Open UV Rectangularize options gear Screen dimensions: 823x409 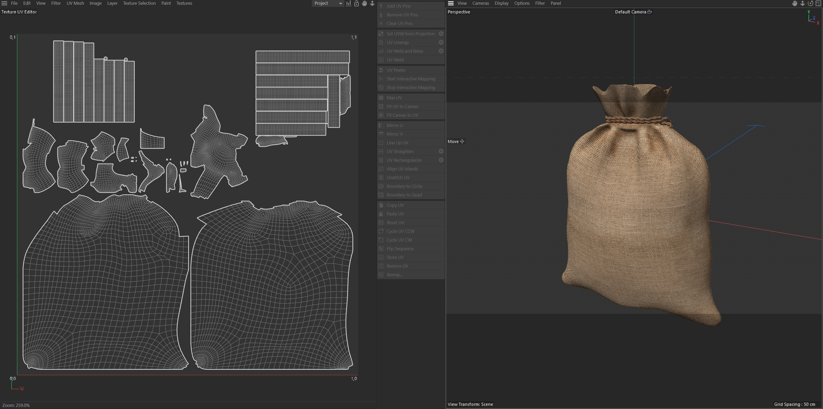pyautogui.click(x=441, y=160)
